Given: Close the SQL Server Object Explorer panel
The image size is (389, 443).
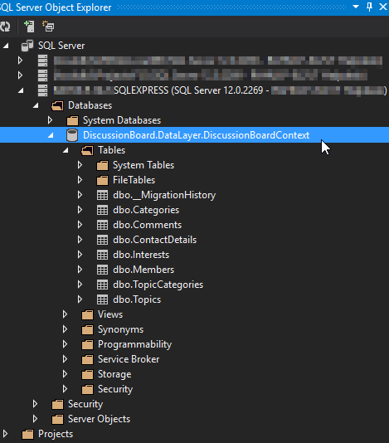Looking at the screenshot, I should 383,7.
